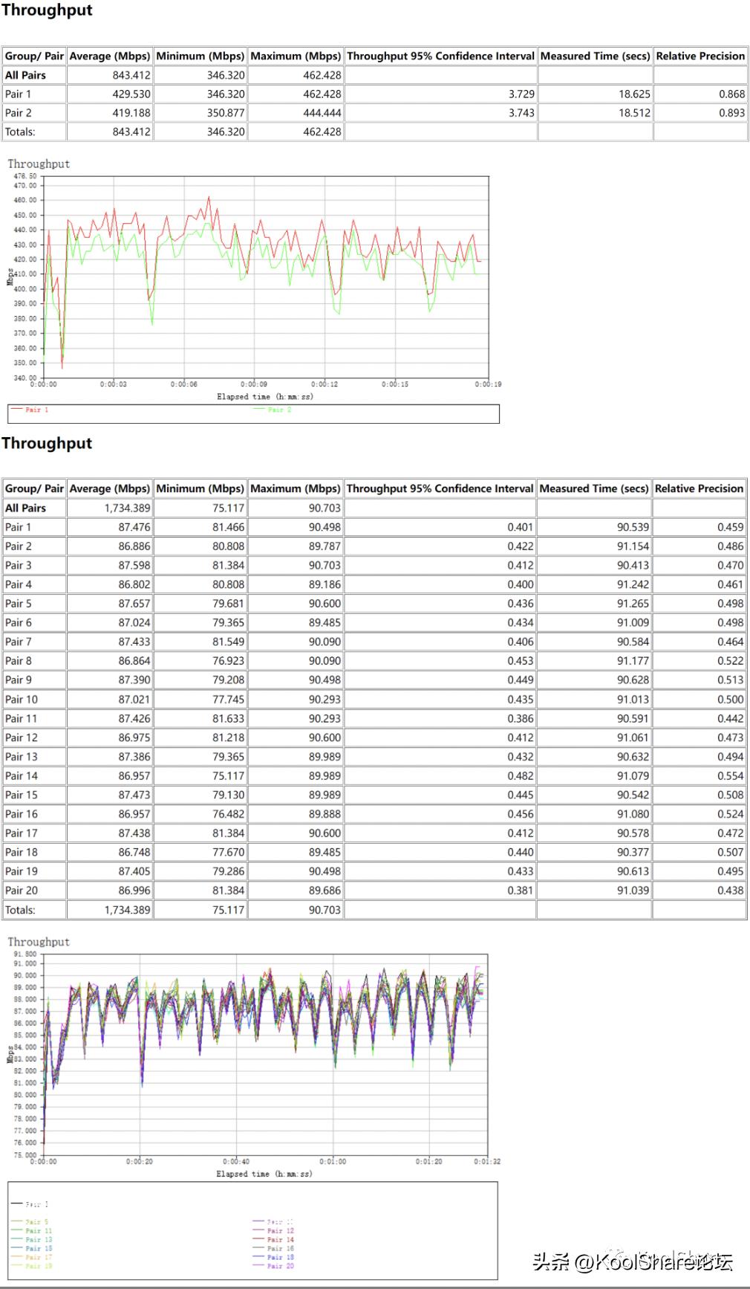Click the 0:00:09 tick on two-pair chart axis

tap(254, 384)
